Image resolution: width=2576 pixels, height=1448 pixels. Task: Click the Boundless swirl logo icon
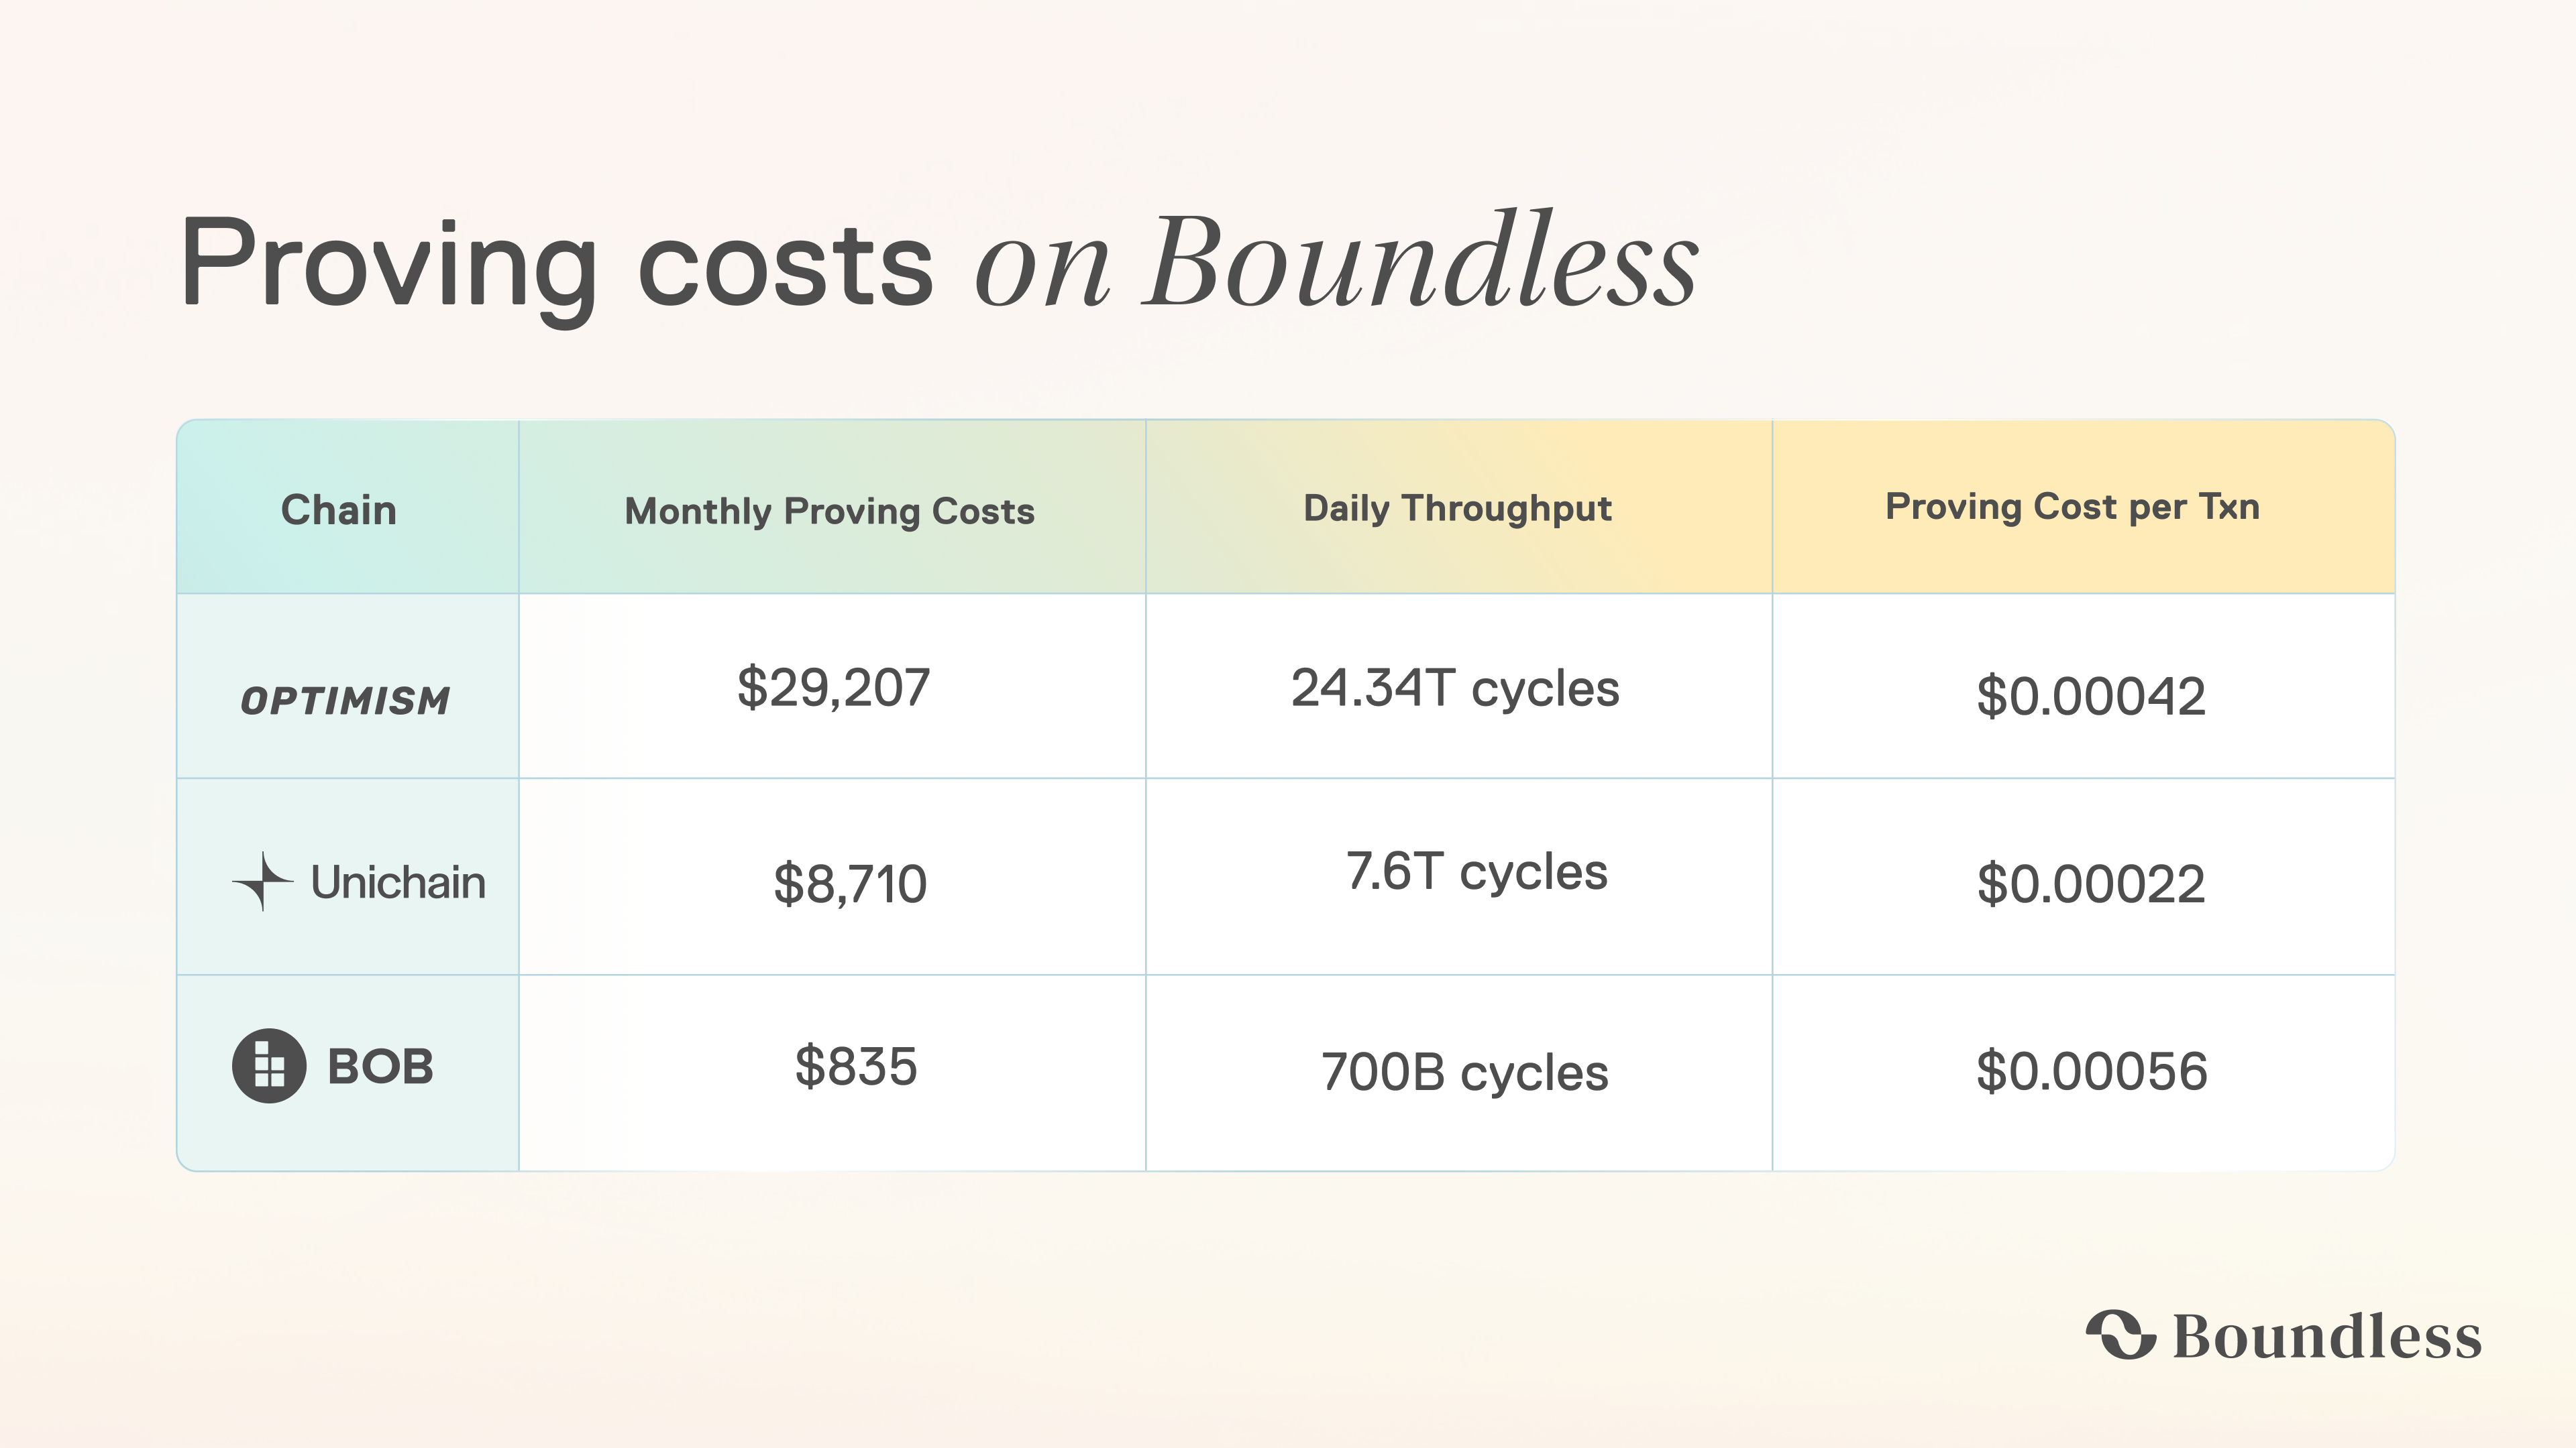2120,1335
